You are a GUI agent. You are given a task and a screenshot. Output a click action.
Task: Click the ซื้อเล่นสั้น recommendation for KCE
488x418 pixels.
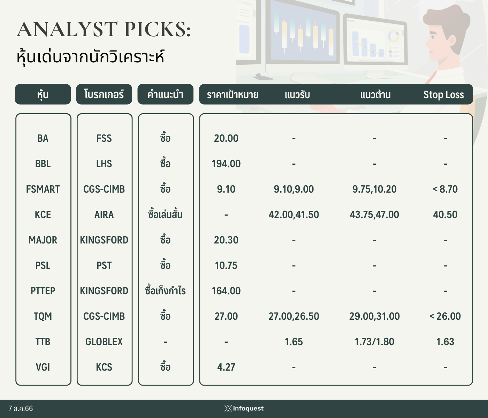pyautogui.click(x=165, y=214)
